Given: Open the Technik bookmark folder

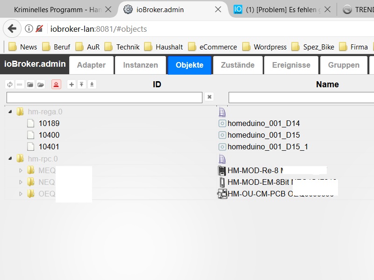Looking at the screenshot, I should pyautogui.click(x=122, y=47).
